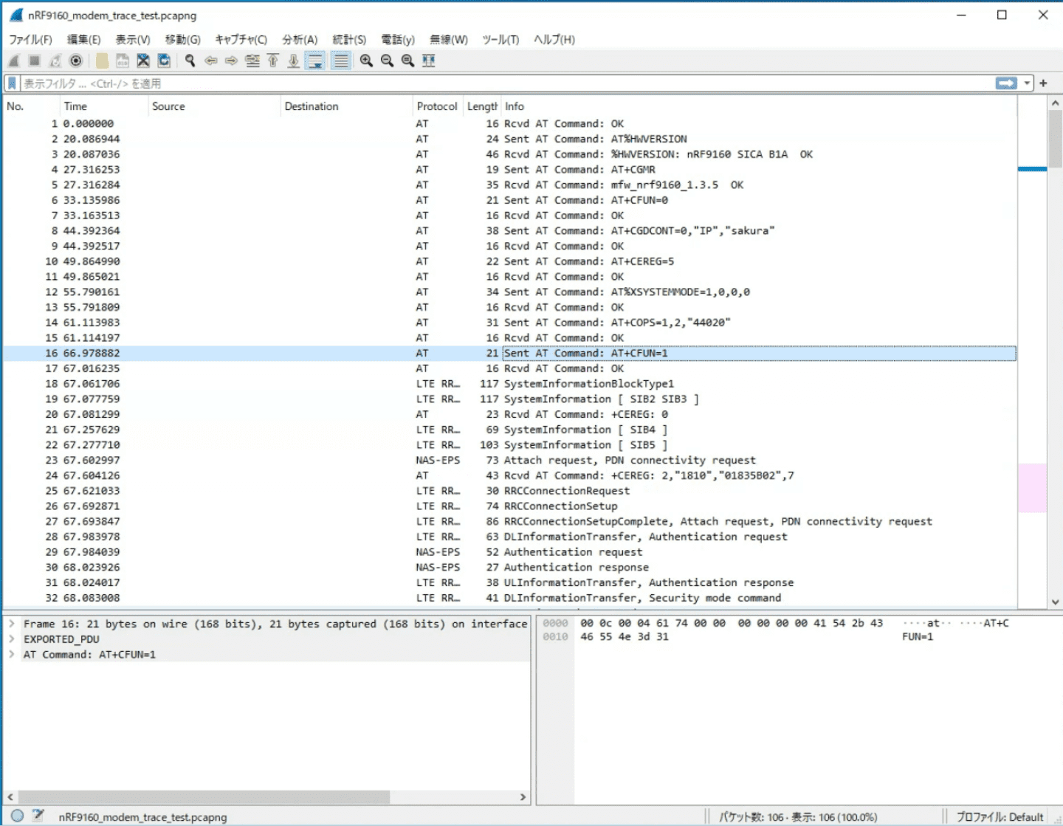
Task: Toggle packet list colorization button
Action: point(340,61)
